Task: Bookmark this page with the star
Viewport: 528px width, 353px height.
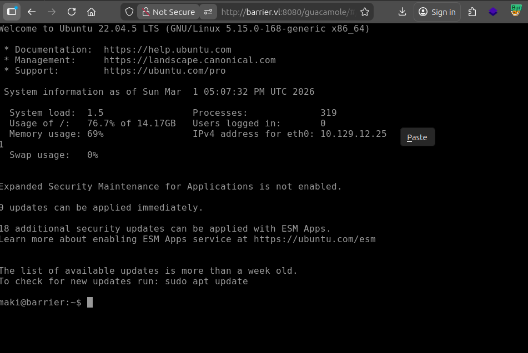Action: (x=364, y=12)
